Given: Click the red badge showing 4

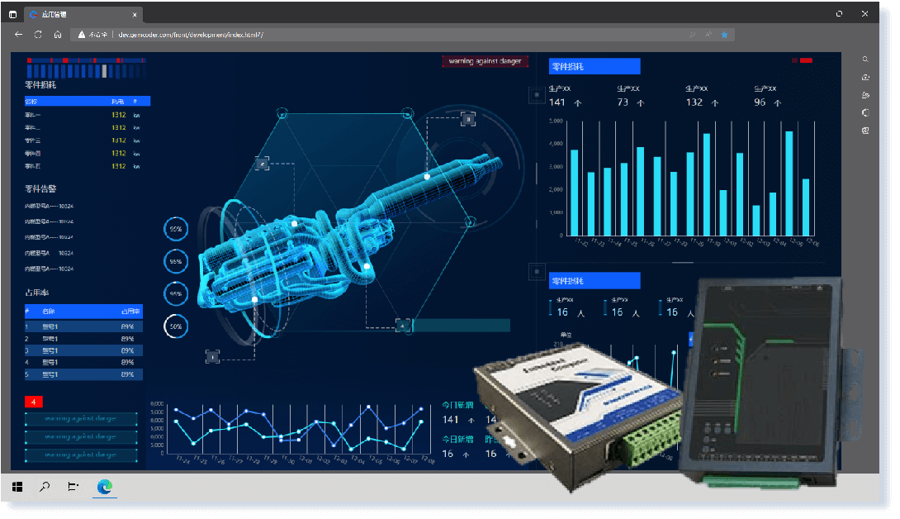Looking at the screenshot, I should pyautogui.click(x=33, y=402).
